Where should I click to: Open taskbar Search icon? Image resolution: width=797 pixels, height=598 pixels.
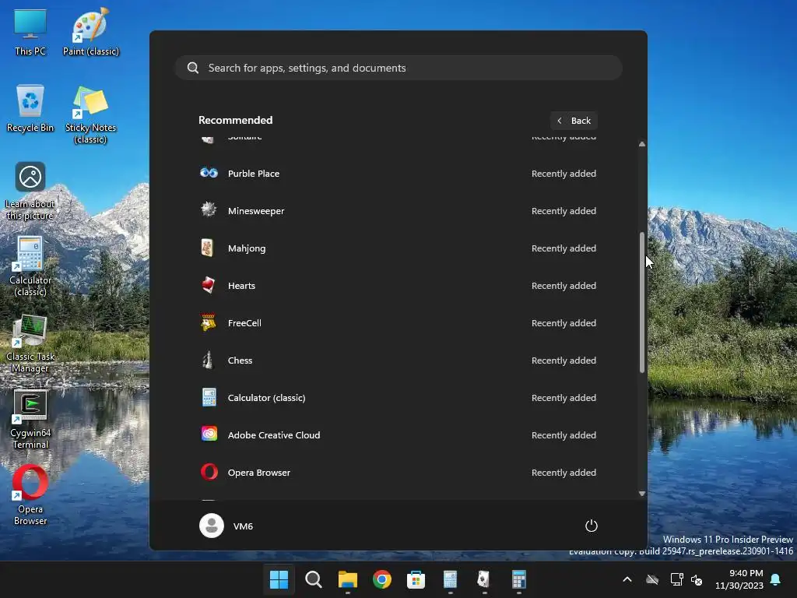click(x=313, y=579)
